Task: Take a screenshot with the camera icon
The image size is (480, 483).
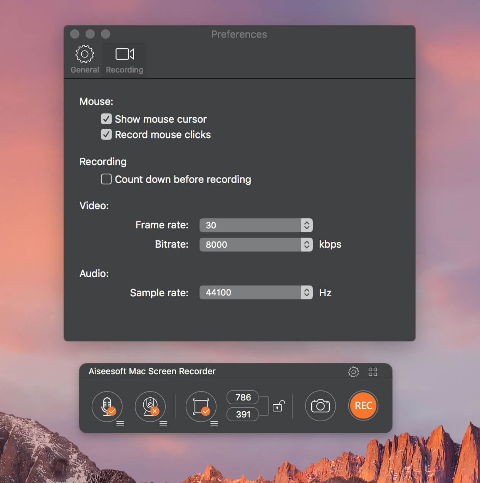Action: 321,406
